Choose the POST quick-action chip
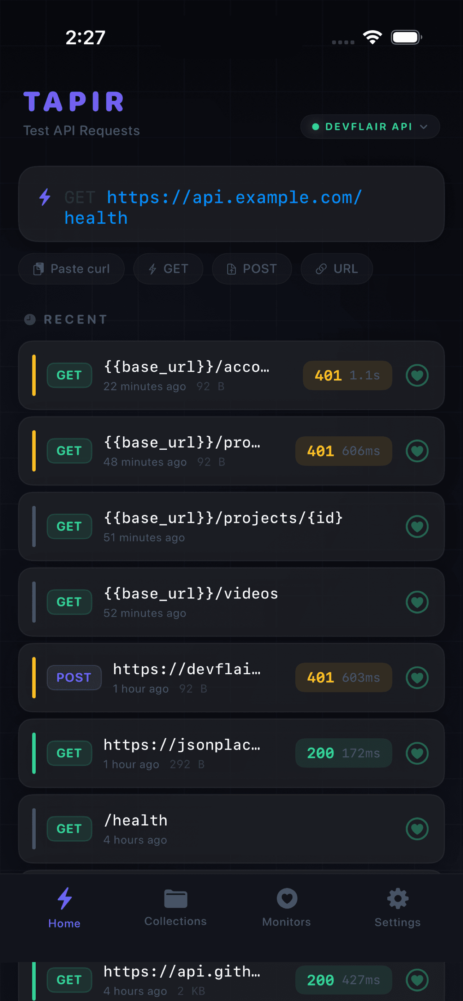The image size is (463, 1001). point(252,268)
